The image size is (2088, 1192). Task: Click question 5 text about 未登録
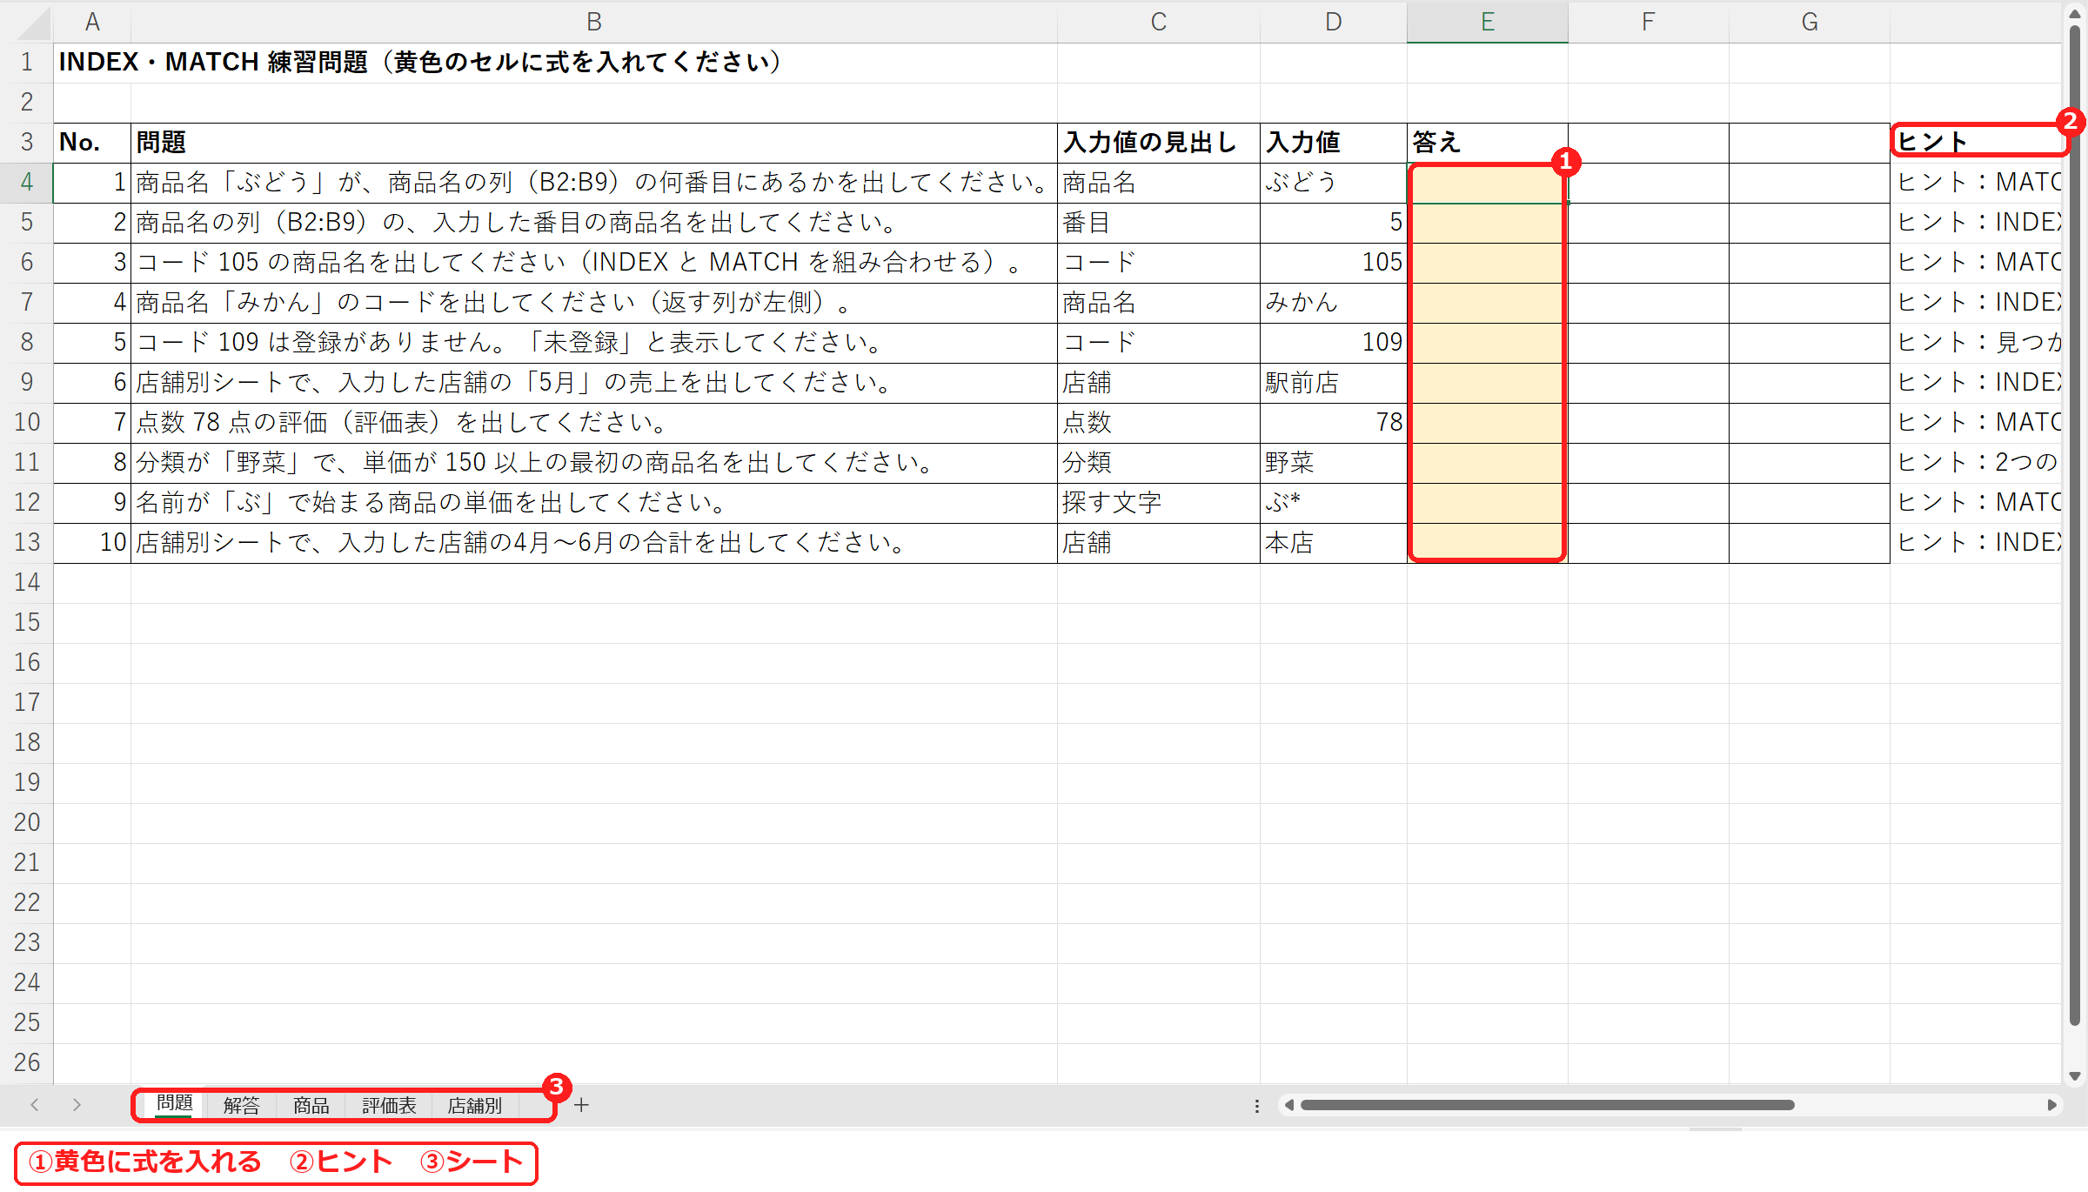(x=594, y=343)
